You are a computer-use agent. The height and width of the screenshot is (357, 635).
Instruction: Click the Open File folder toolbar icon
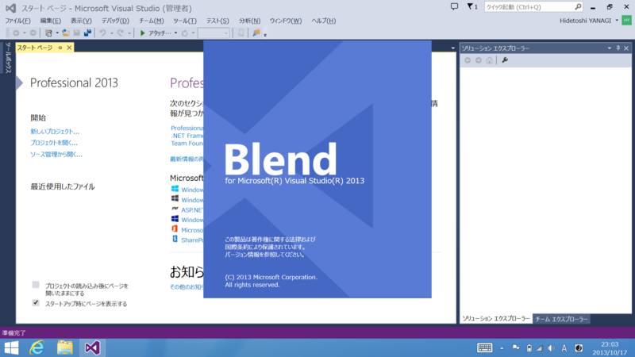tap(65, 33)
